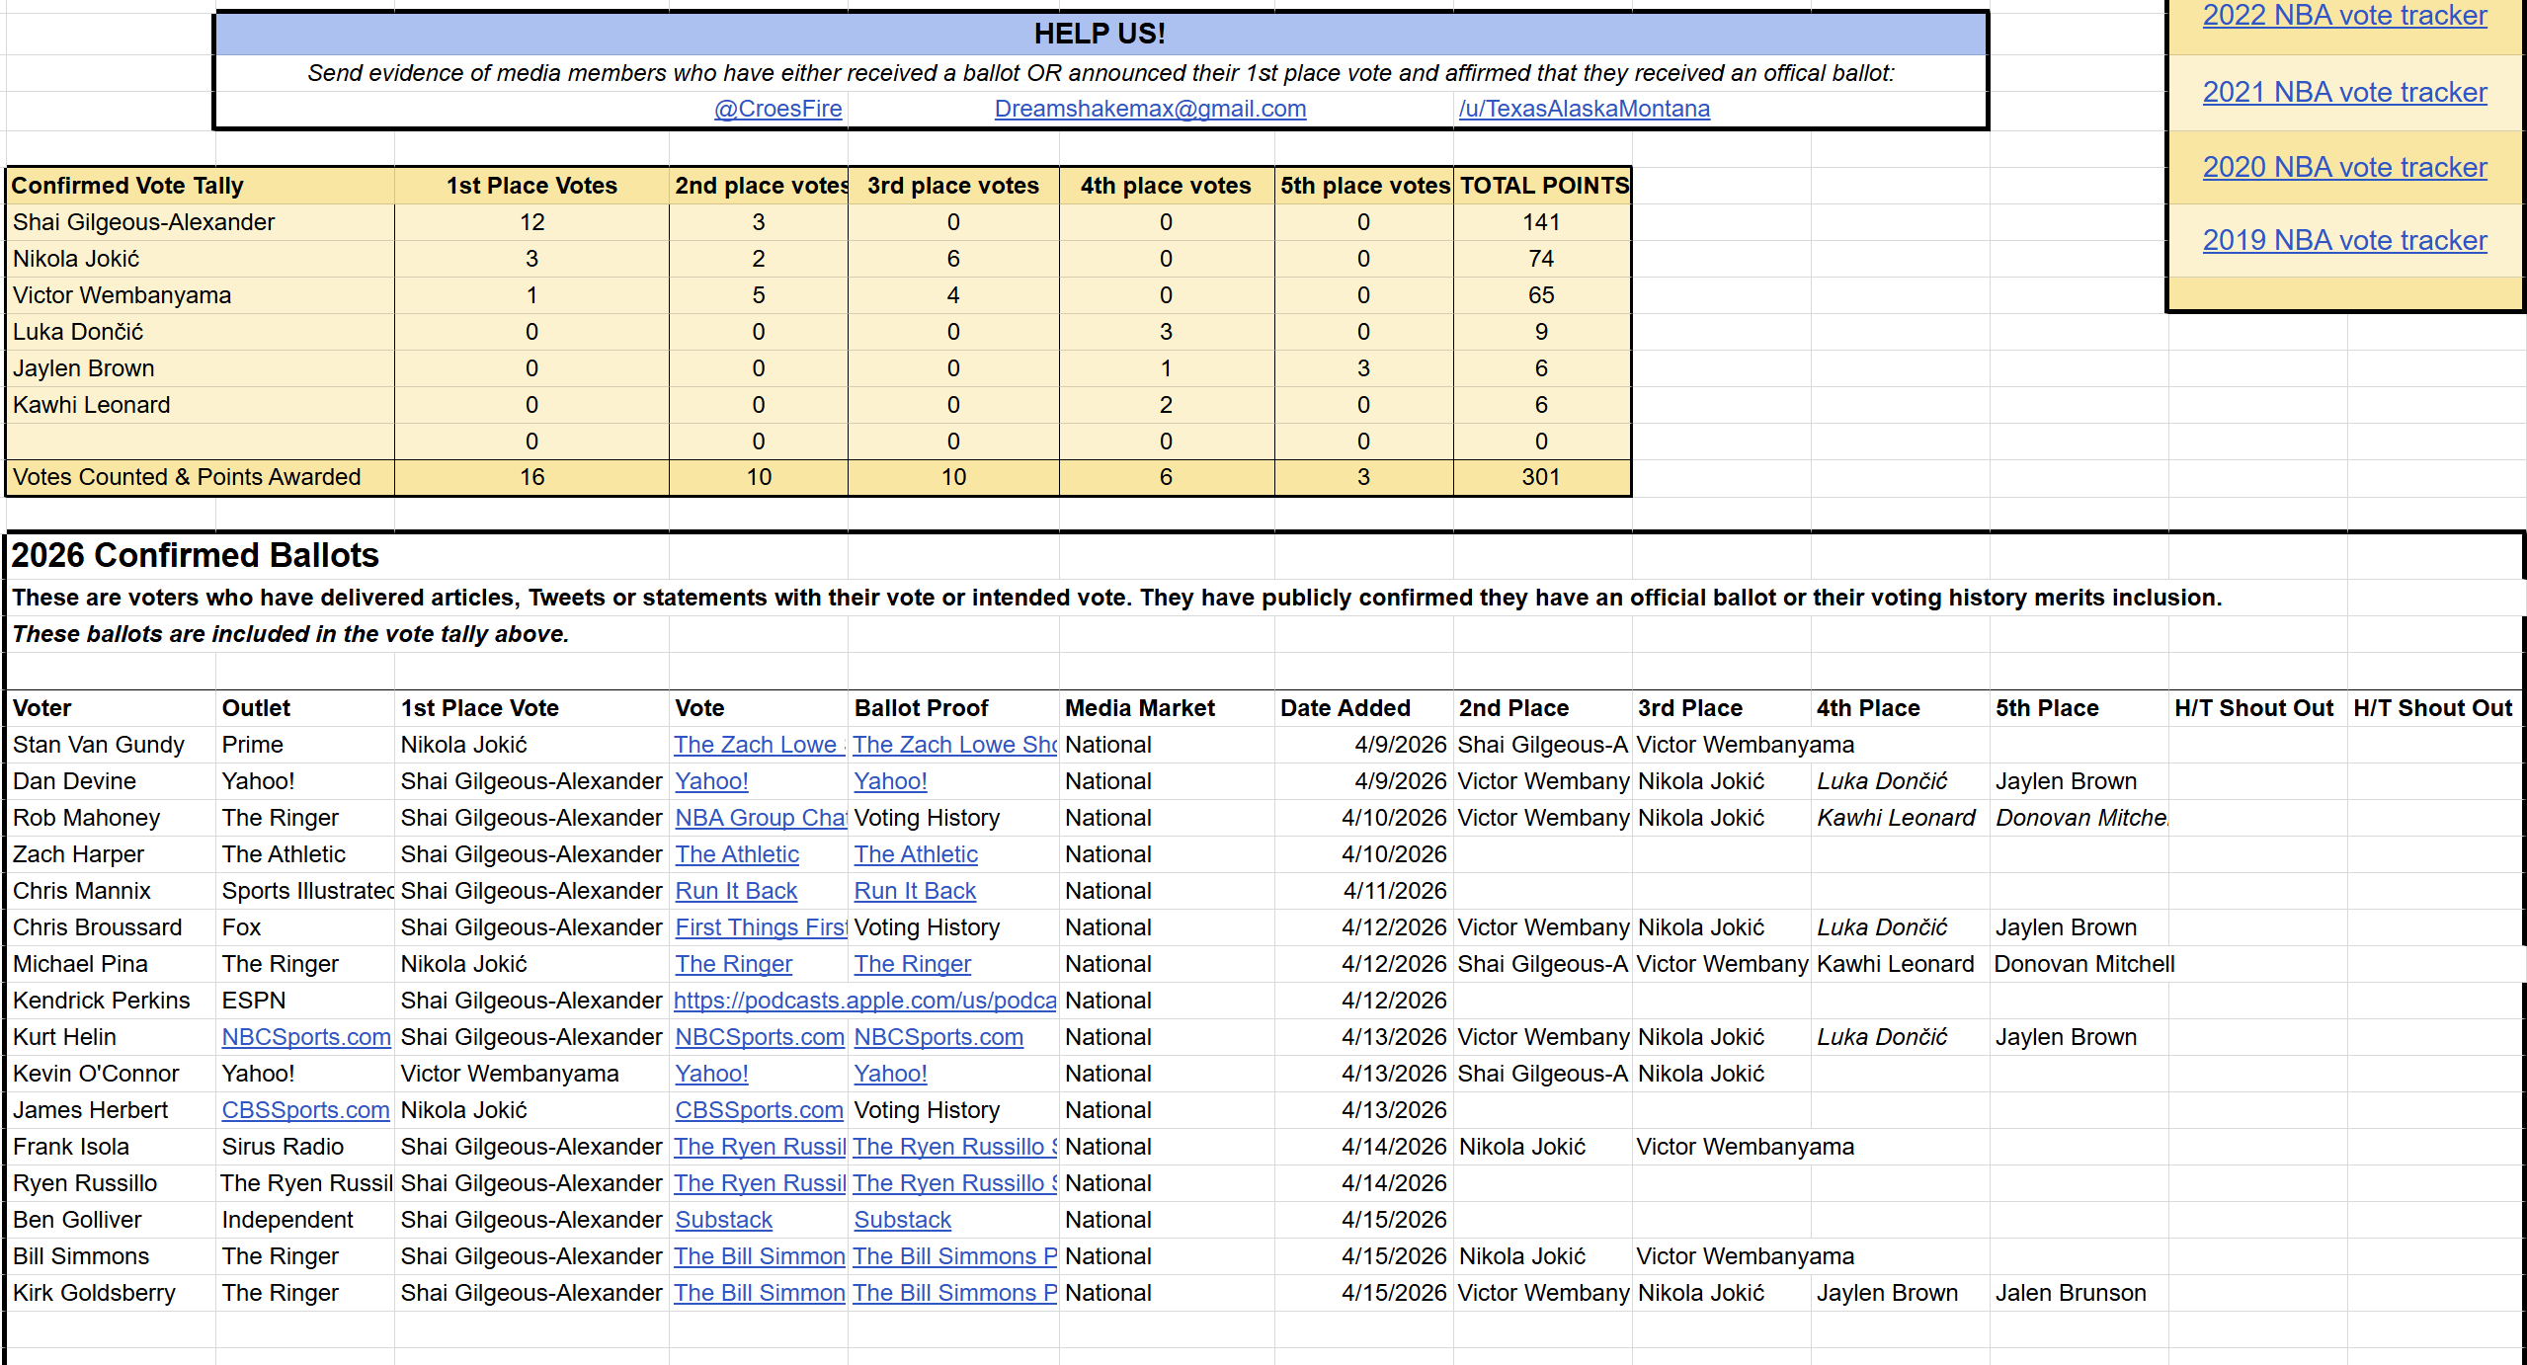Select the 2026 Confirmed Ballots title cell
2527x1365 pixels.
195,555
